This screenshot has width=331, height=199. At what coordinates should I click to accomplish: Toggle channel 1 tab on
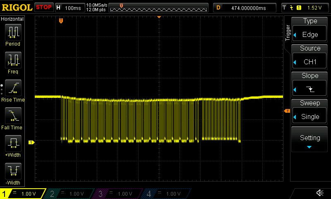coord(24,194)
